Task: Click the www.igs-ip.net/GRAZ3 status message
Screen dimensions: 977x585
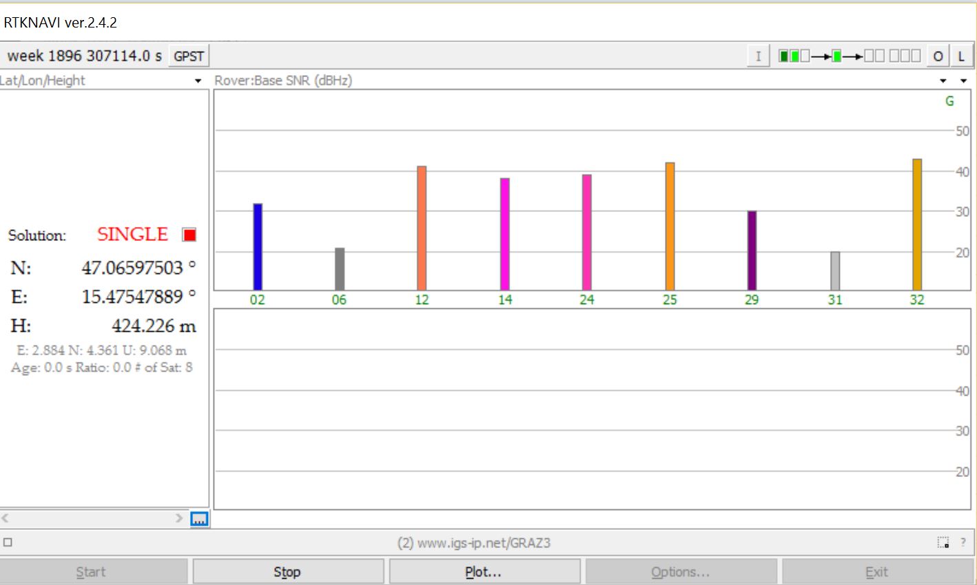Action: tap(473, 543)
